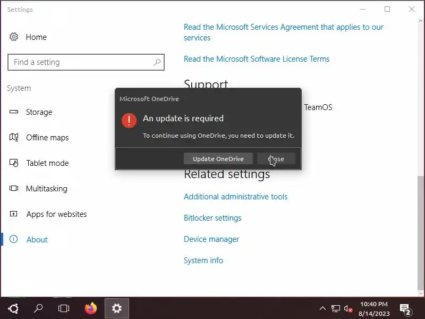
Task: Click the muted volume tray icon
Action: [348, 309]
